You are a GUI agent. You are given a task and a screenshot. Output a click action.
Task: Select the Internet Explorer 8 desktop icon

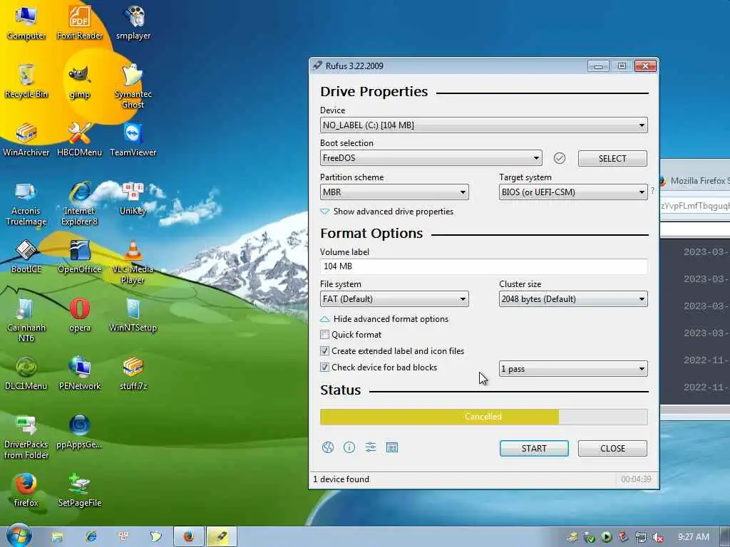click(80, 204)
